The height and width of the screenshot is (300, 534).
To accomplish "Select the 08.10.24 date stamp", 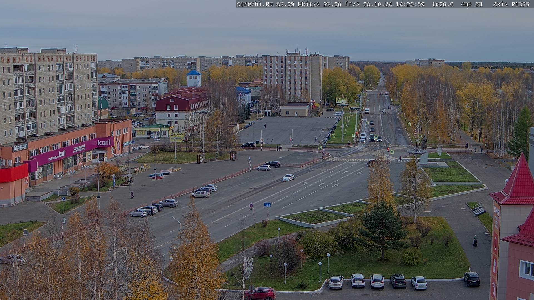I will point(377,4).
